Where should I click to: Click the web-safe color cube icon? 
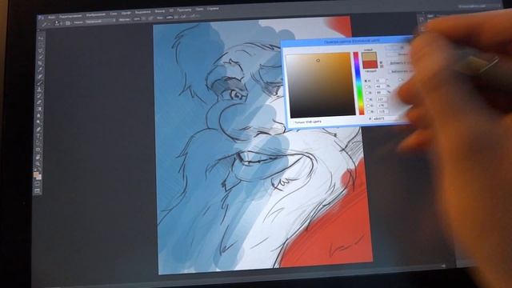click(382, 66)
